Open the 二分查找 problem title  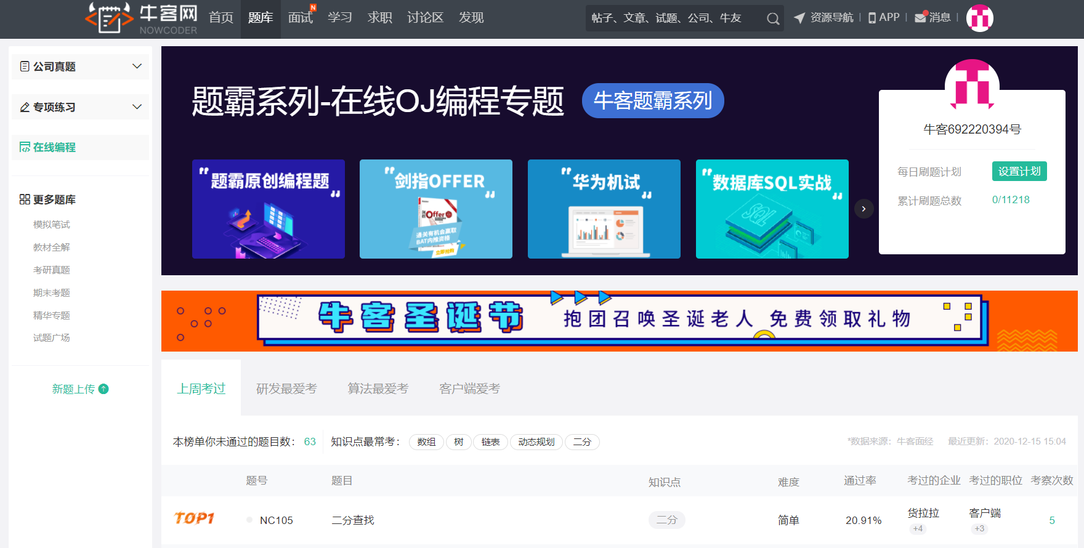click(353, 520)
